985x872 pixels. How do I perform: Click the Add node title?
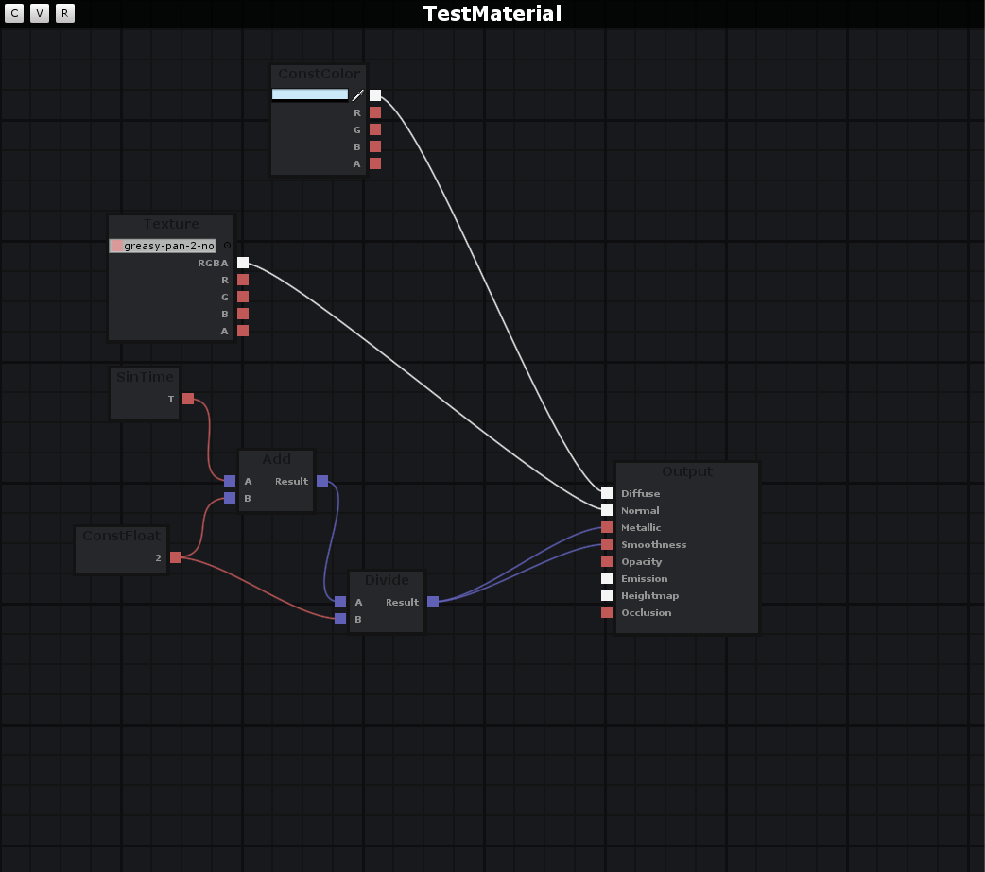[x=276, y=459]
